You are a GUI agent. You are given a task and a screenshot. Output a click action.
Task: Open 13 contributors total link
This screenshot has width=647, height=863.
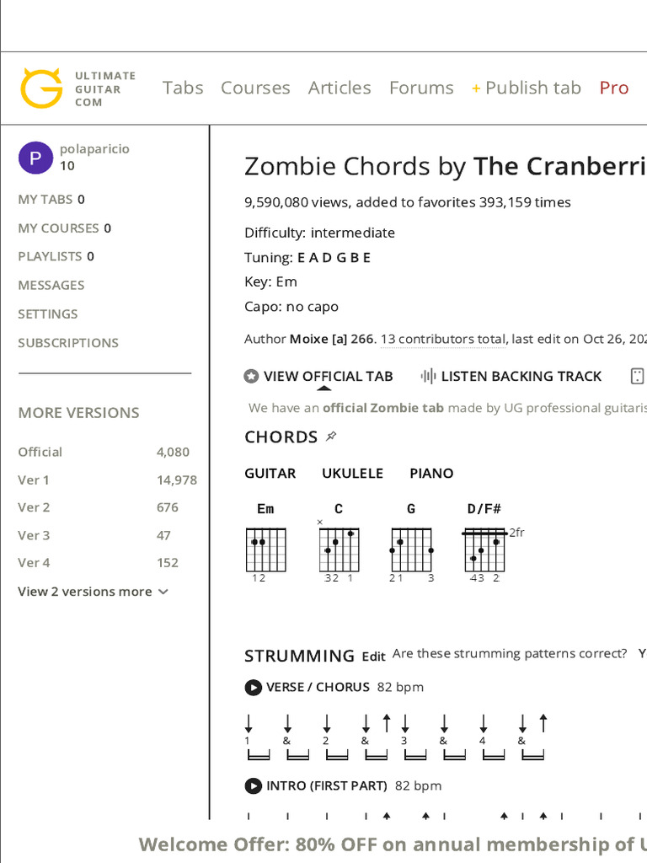pos(443,340)
